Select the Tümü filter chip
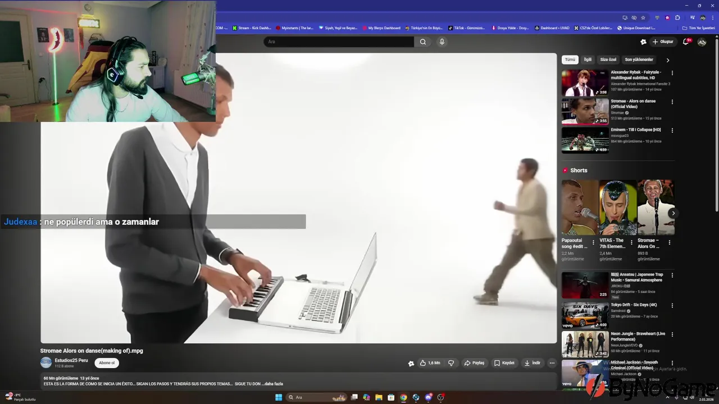 coord(570,59)
